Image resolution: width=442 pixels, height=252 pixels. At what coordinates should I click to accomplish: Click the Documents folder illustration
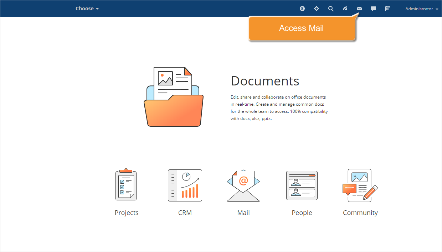[174, 96]
